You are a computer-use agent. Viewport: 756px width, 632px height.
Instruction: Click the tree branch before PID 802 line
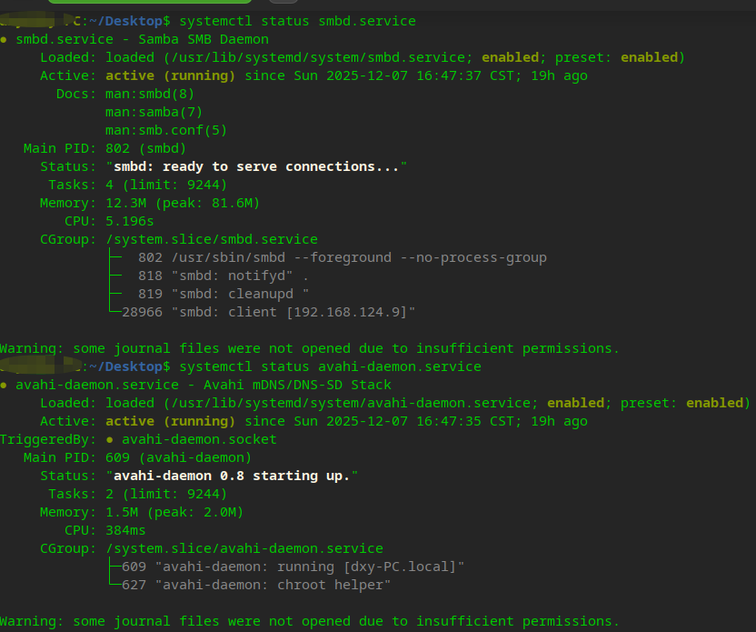115,257
